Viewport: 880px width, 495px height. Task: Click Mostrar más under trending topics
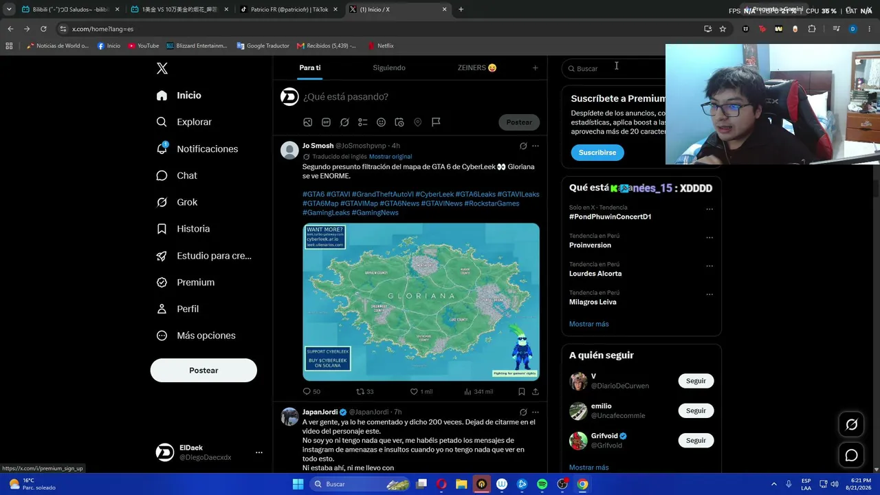[589, 324]
